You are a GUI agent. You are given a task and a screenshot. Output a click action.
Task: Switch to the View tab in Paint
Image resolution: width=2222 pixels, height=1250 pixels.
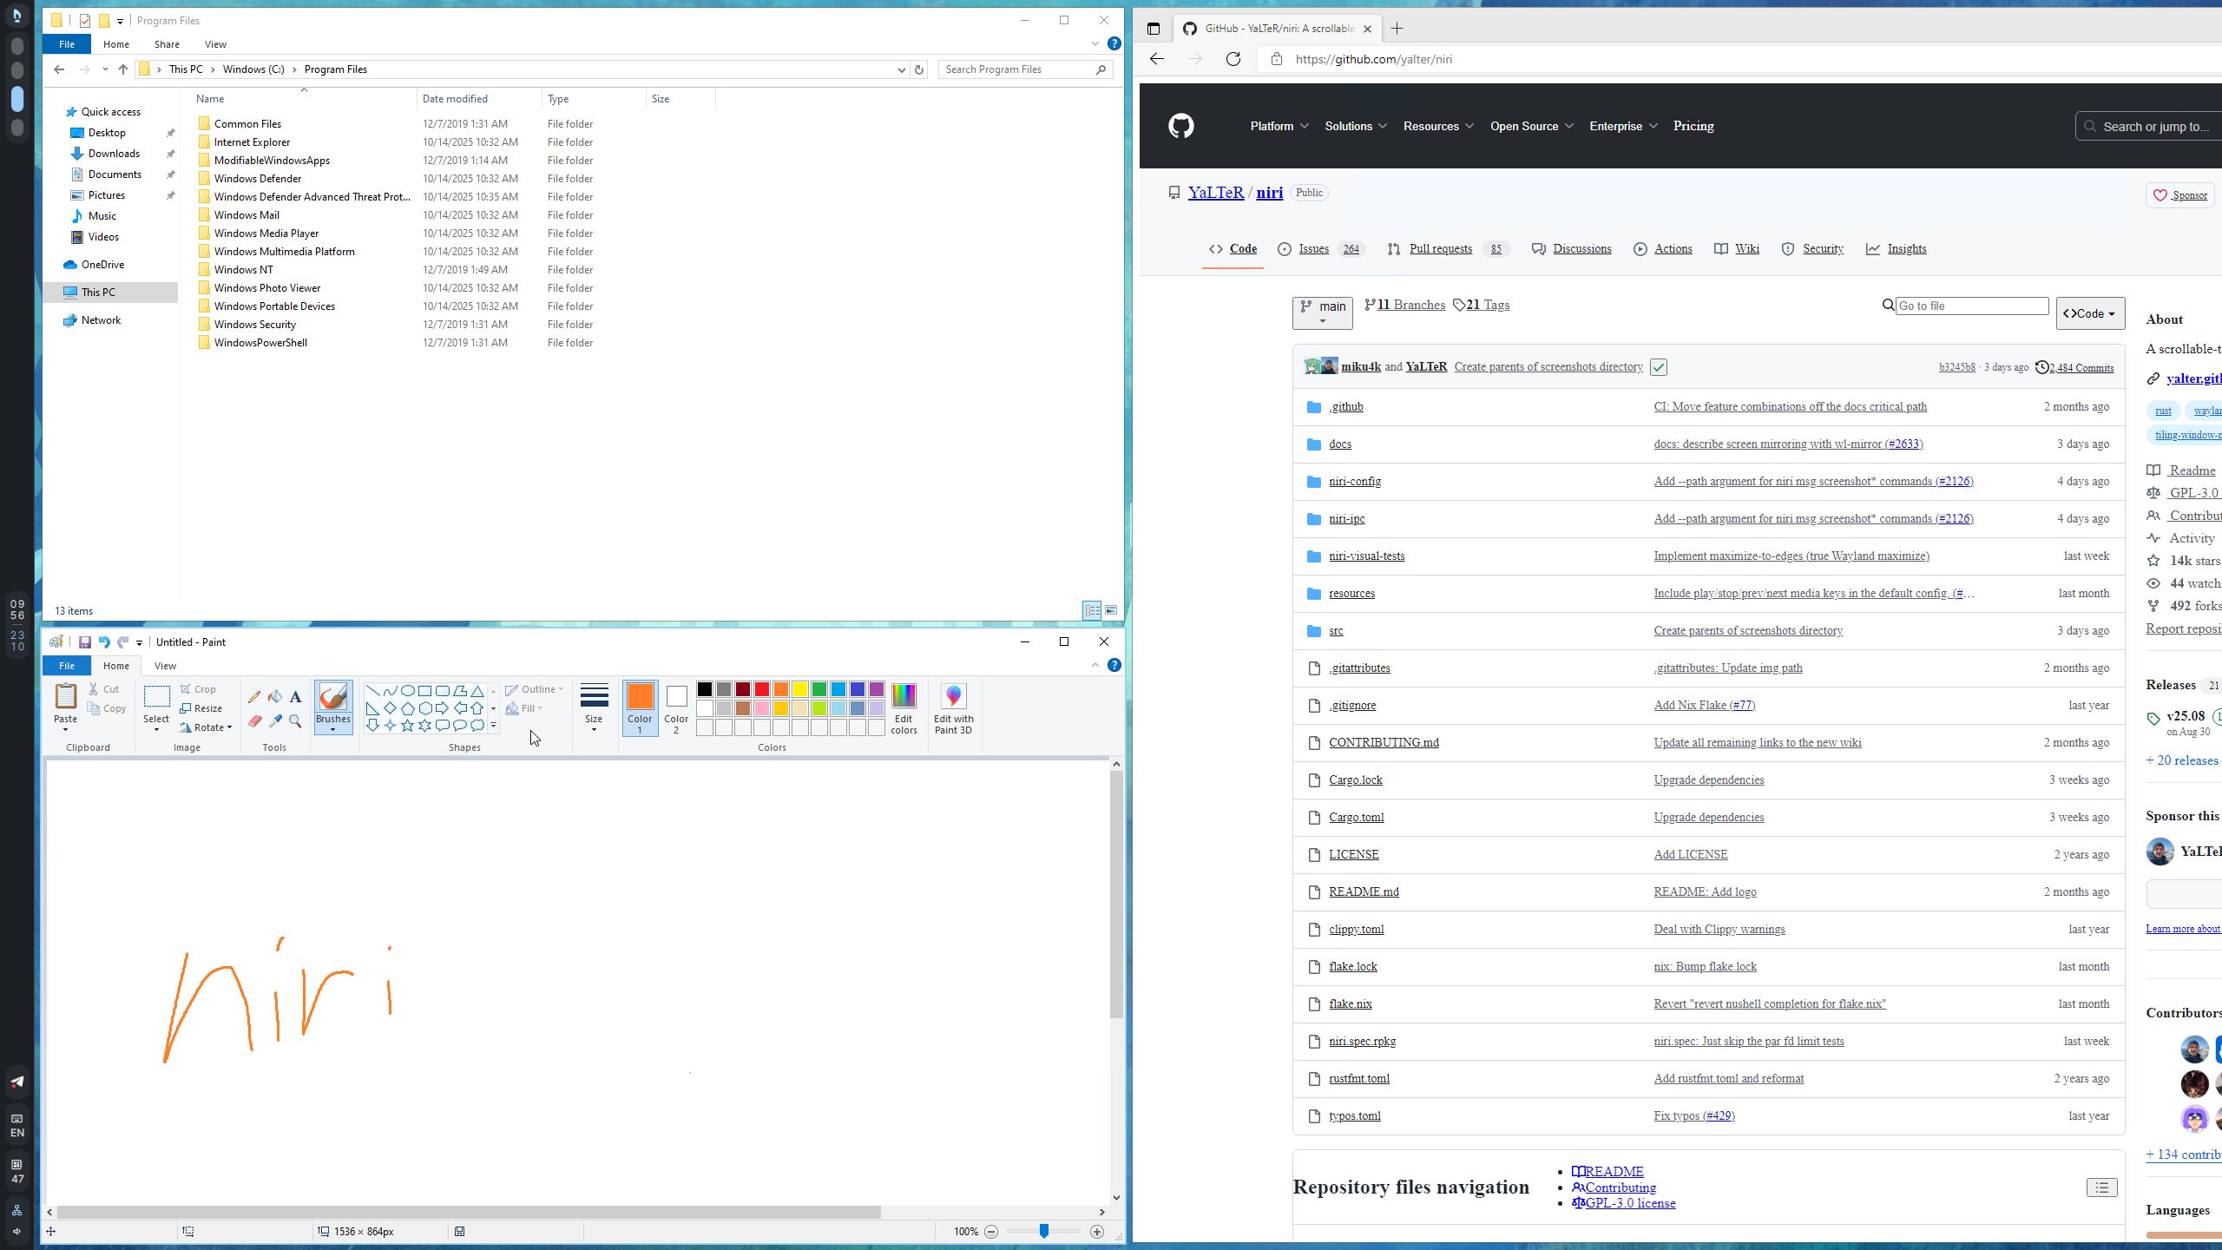point(164,665)
